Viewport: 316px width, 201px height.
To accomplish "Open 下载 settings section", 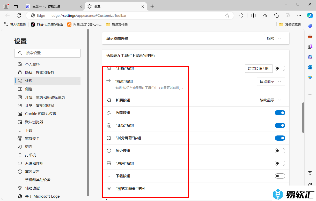I will click(x=47, y=130).
